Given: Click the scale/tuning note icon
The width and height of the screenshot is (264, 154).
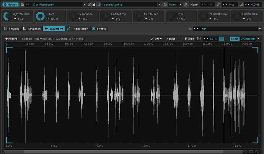Looking at the screenshot, I should (99, 4).
